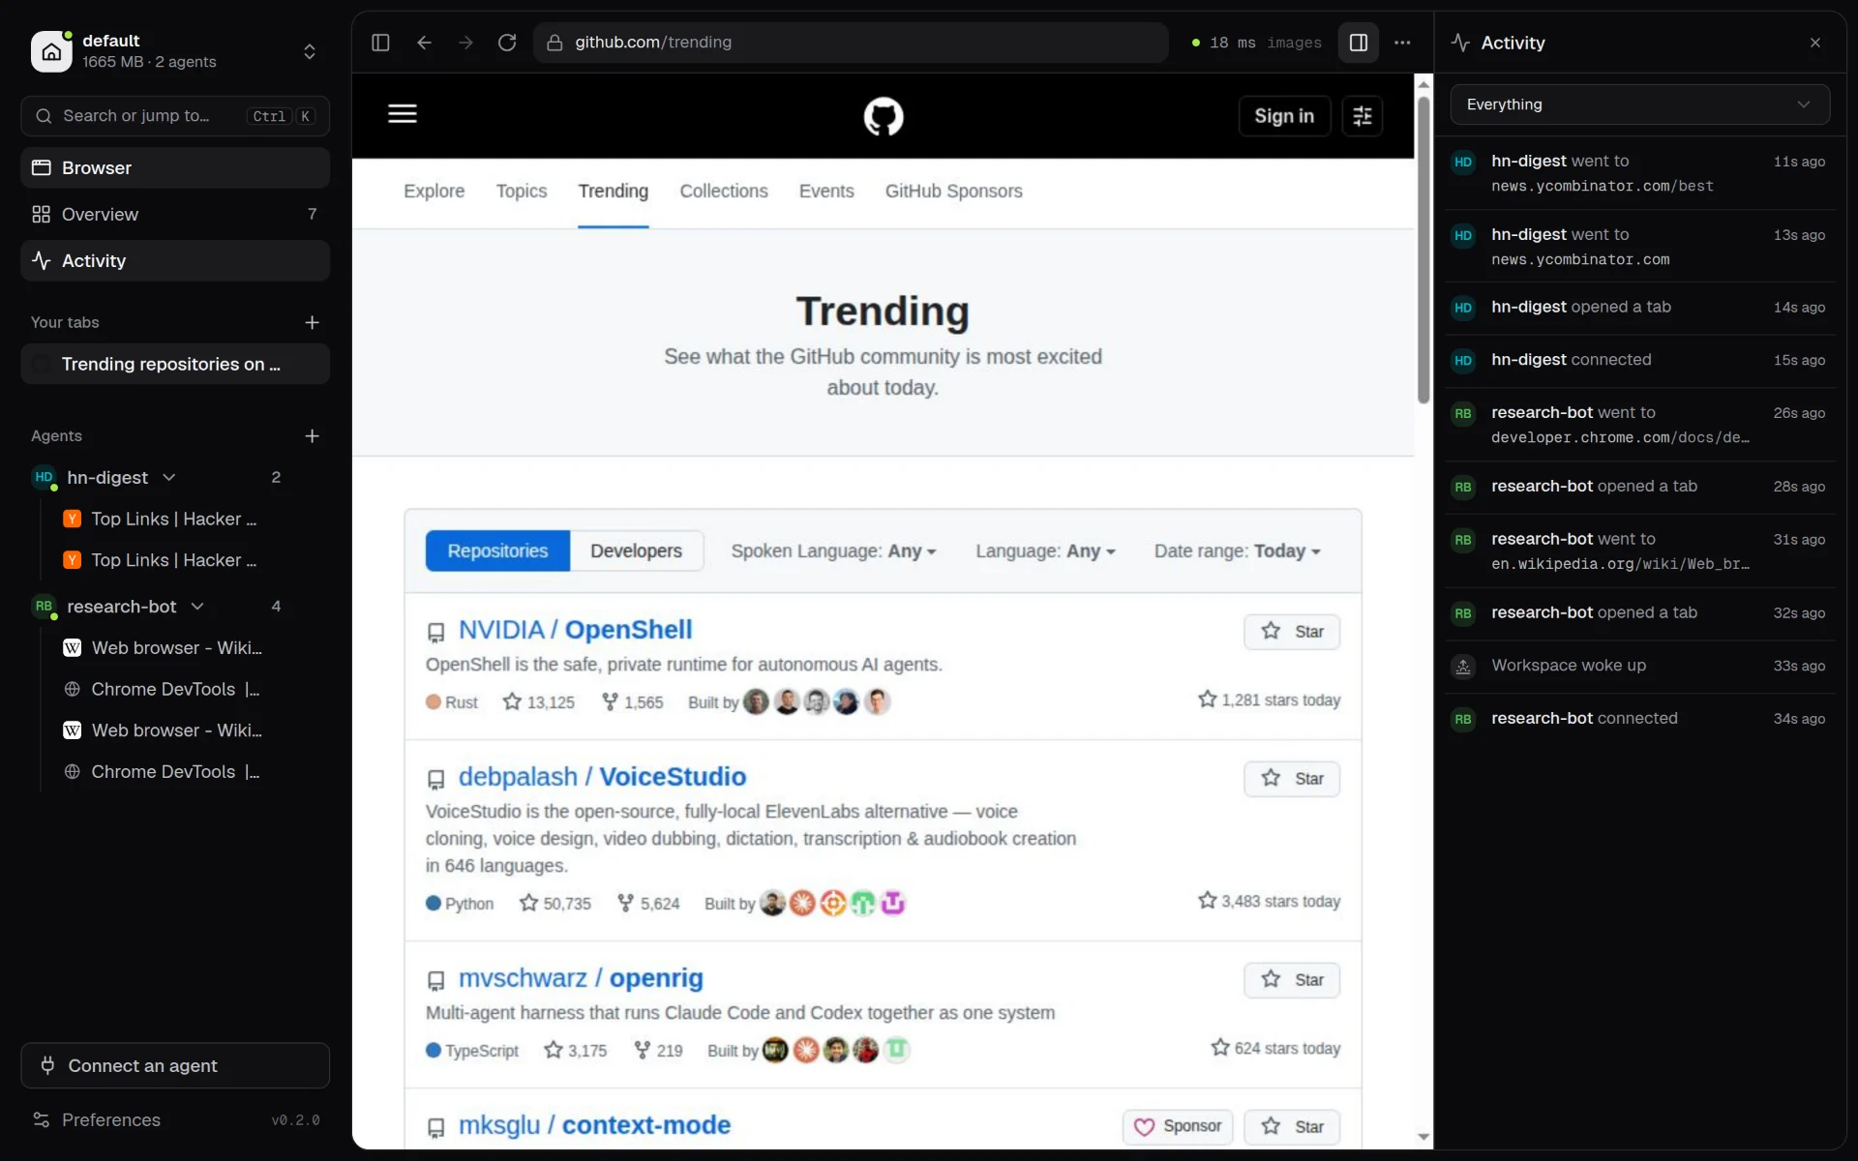Star the mksglu context-mode repository
1858x1161 pixels.
(x=1292, y=1127)
